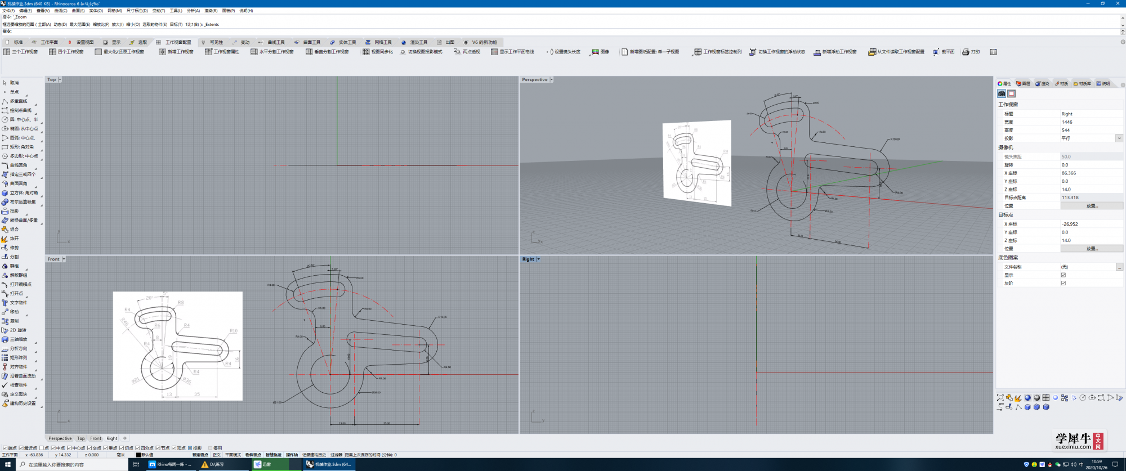Click 放置 button under target 位置
The image size is (1126, 471).
(1092, 249)
